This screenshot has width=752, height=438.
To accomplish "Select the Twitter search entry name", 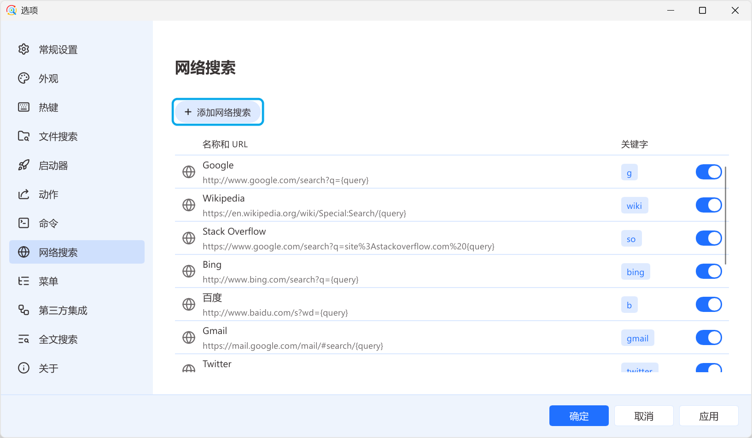I will (217, 364).
